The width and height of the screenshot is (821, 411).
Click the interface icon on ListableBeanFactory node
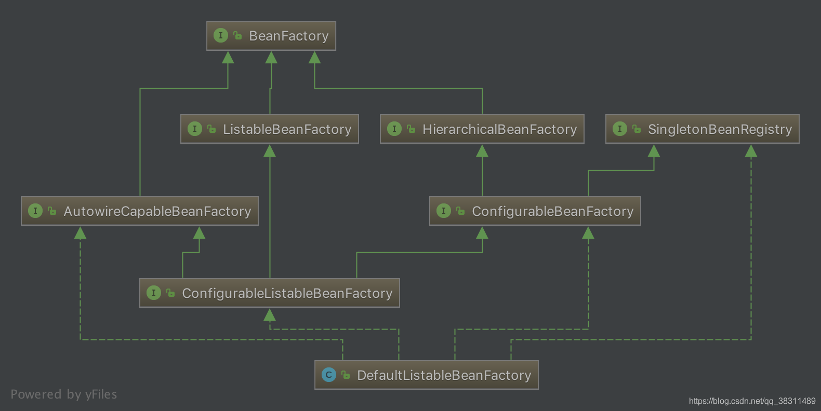(195, 129)
